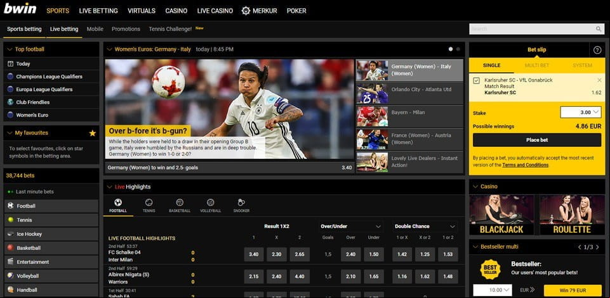Collapse the Live Highlights section

point(110,187)
